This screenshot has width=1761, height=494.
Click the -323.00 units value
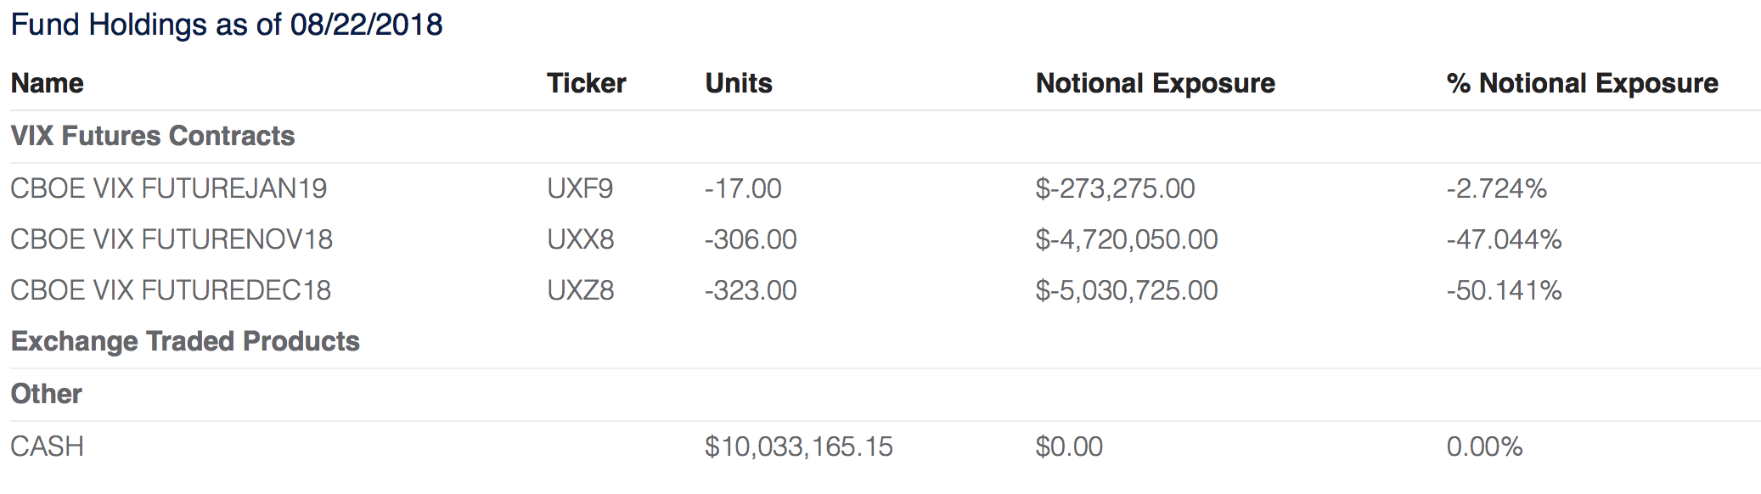click(x=751, y=290)
